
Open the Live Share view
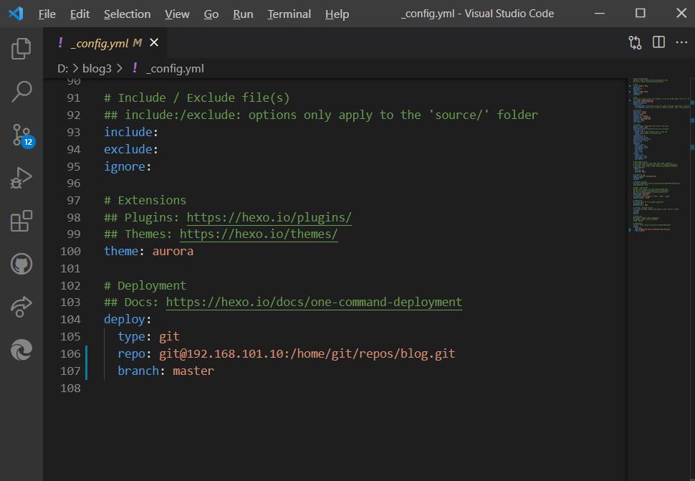tap(21, 307)
